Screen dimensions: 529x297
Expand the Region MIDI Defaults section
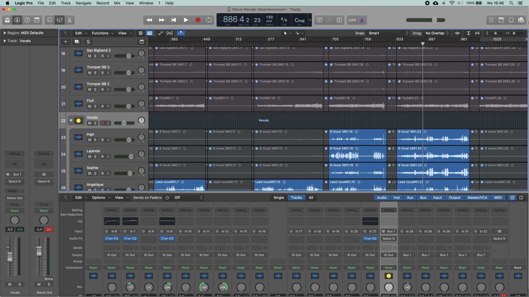pyautogui.click(x=5, y=33)
